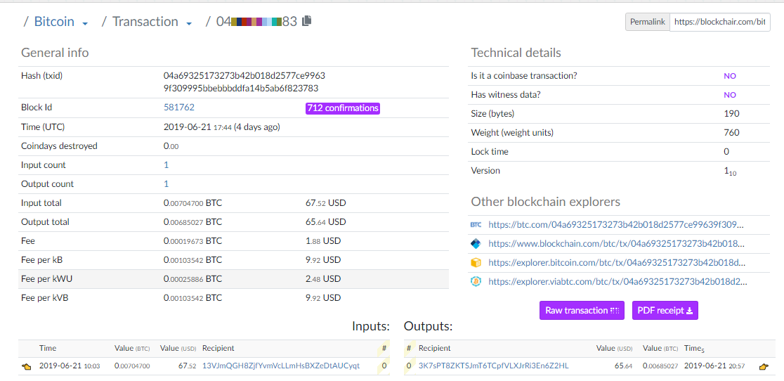Click the 712 confirmations badge

[x=343, y=108]
